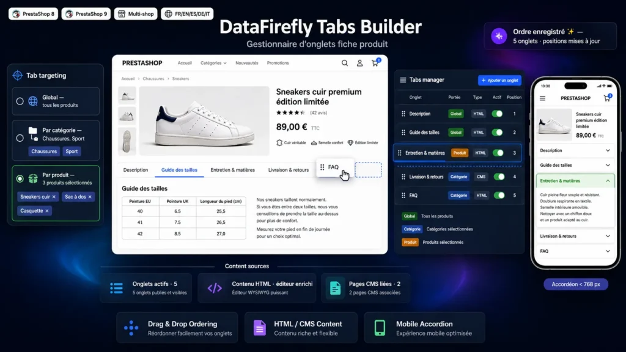
Task: Select the third sneaker sole thumbnail
Action: (x=127, y=141)
